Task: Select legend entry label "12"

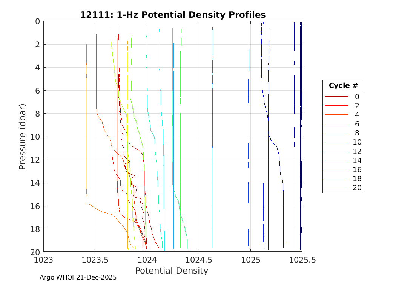Action: coord(357,151)
